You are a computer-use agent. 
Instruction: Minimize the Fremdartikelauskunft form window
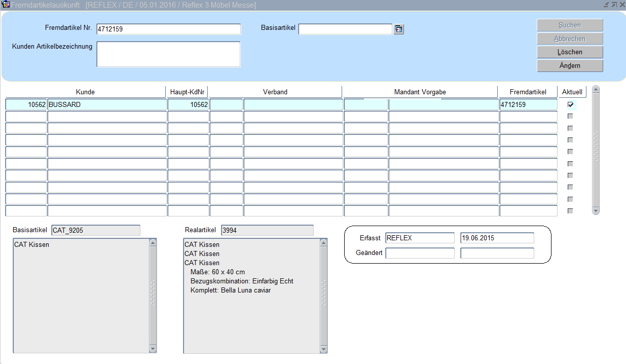click(x=606, y=5)
